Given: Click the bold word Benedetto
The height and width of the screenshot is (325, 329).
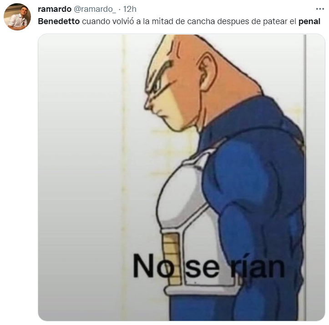Looking at the screenshot, I should pyautogui.click(x=59, y=21).
